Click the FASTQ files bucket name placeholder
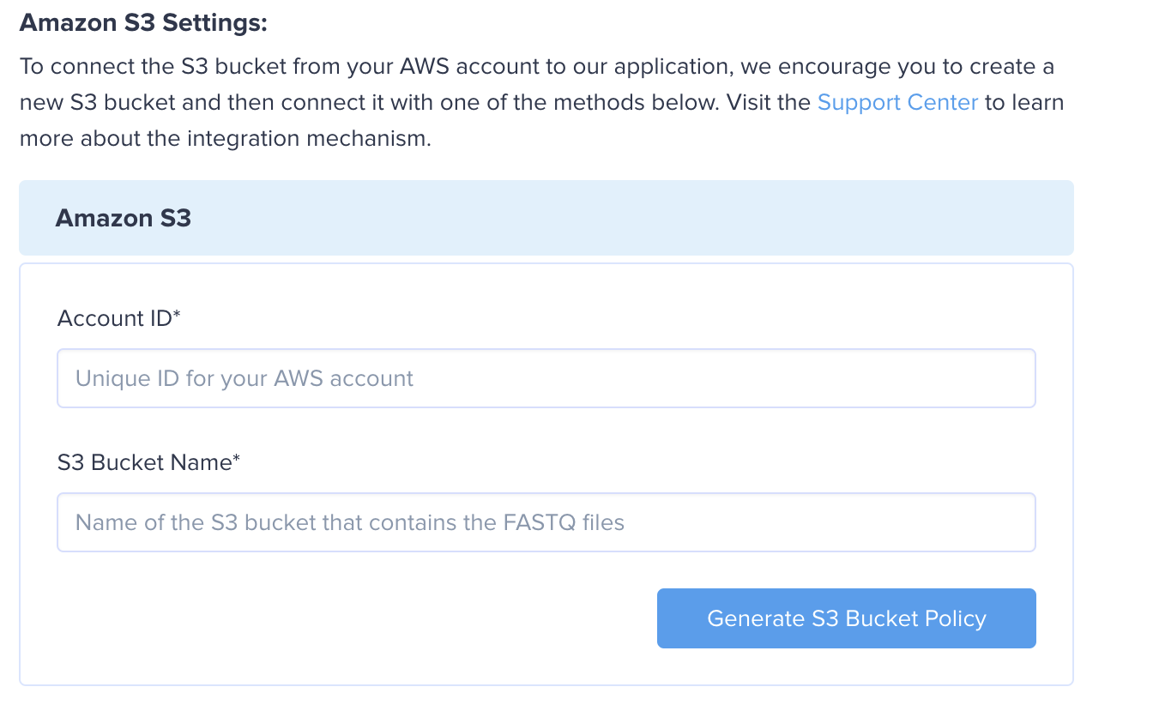The height and width of the screenshot is (705, 1153). [x=347, y=521]
